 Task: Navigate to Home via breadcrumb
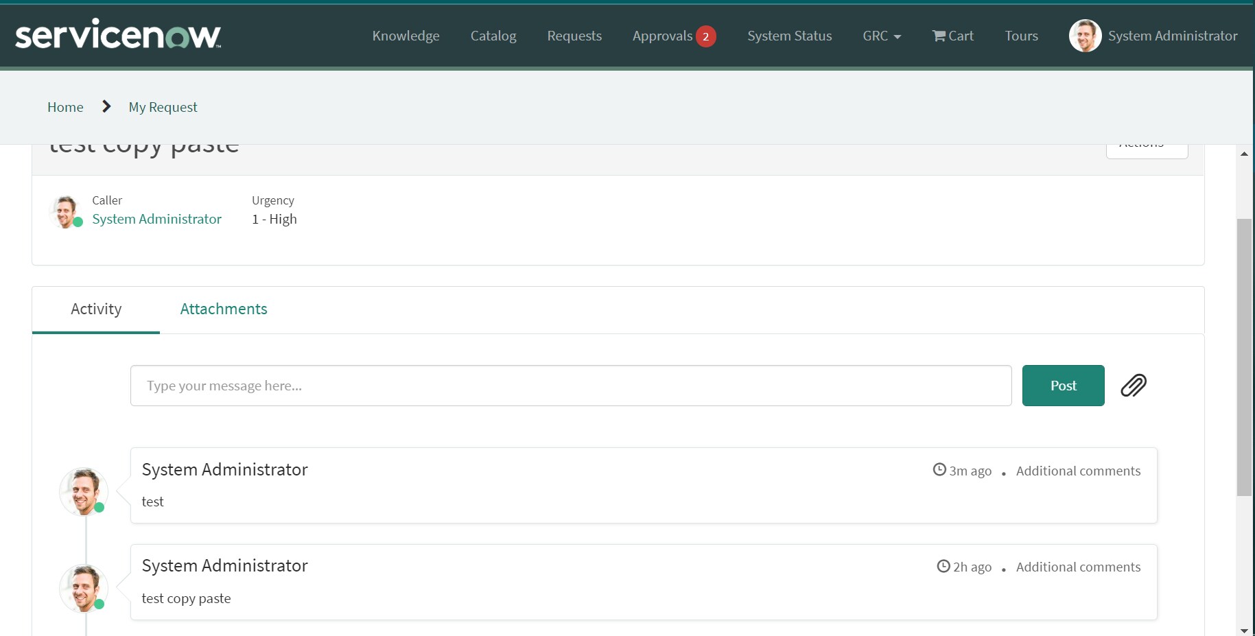65,106
